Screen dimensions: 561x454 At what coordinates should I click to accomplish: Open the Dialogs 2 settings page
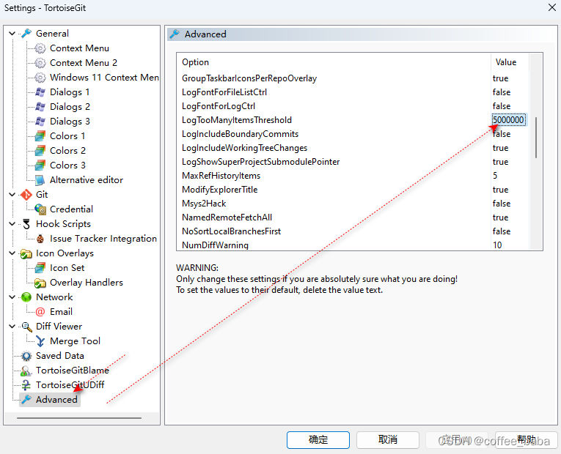tap(70, 107)
